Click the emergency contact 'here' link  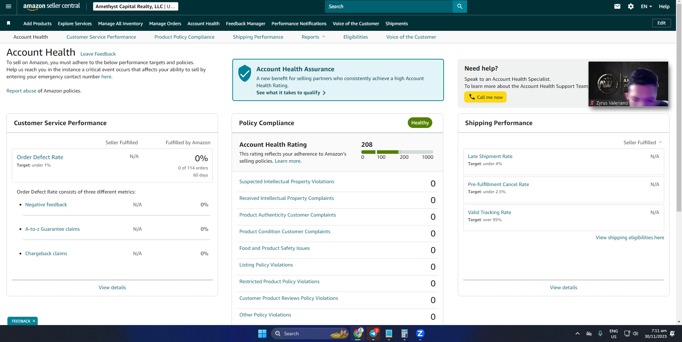[x=106, y=77]
